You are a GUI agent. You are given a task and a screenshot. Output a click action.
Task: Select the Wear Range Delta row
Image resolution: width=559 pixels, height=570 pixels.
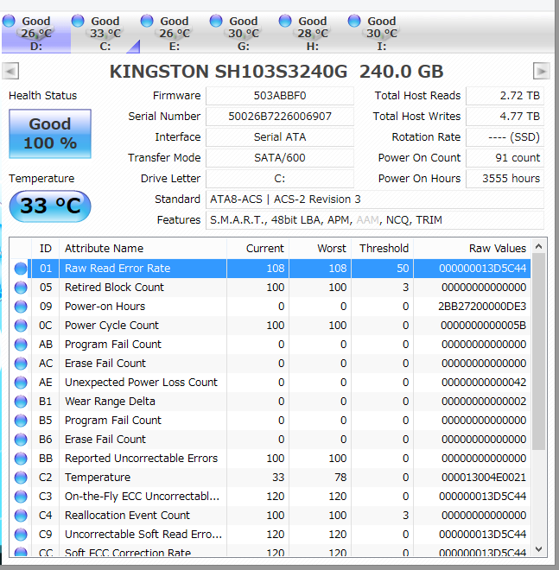coord(270,401)
